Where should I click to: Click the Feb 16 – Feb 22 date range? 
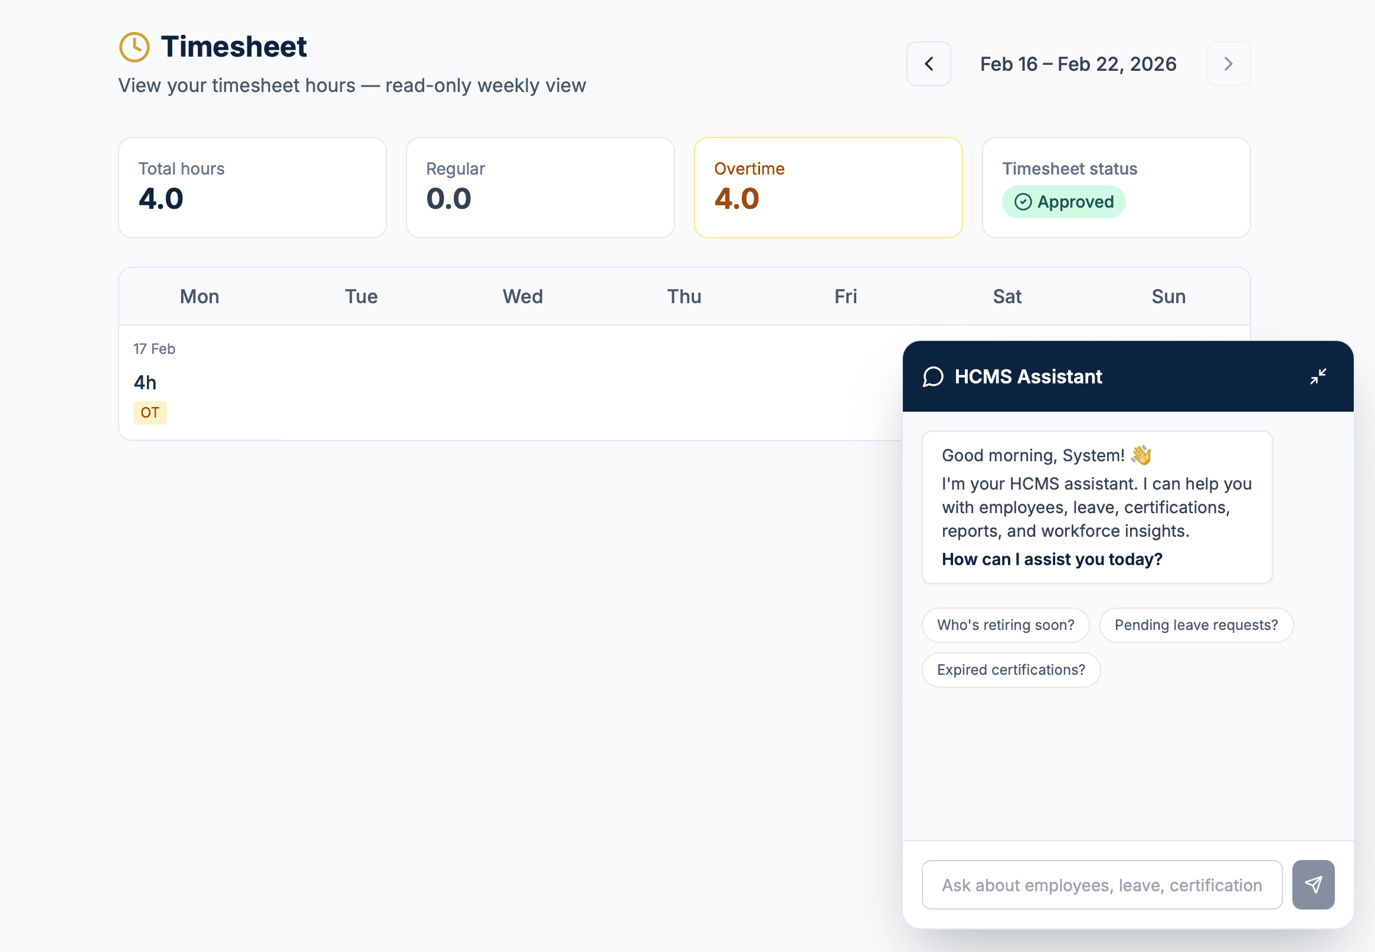click(1078, 64)
